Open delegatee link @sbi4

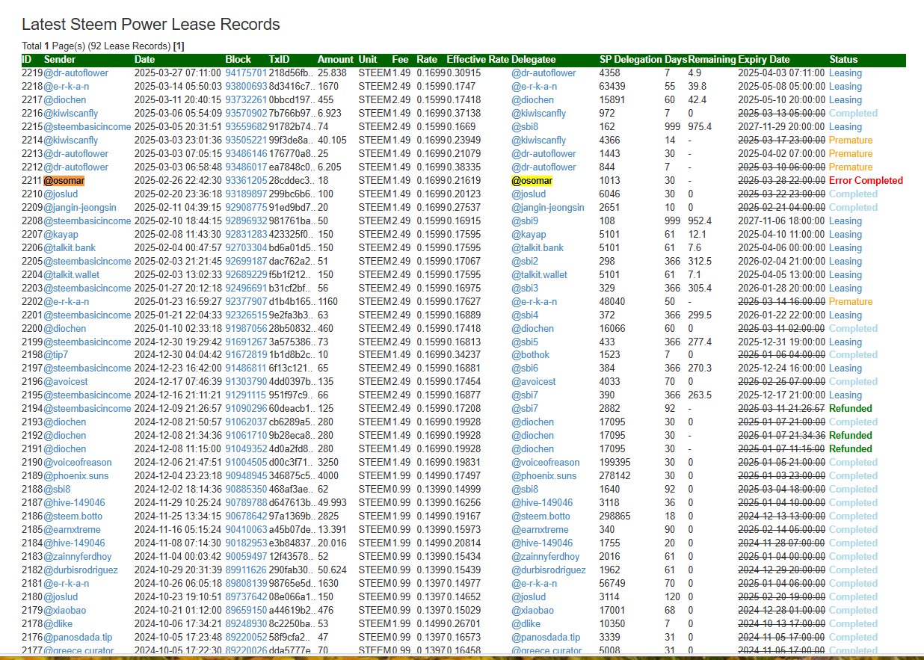(x=525, y=315)
